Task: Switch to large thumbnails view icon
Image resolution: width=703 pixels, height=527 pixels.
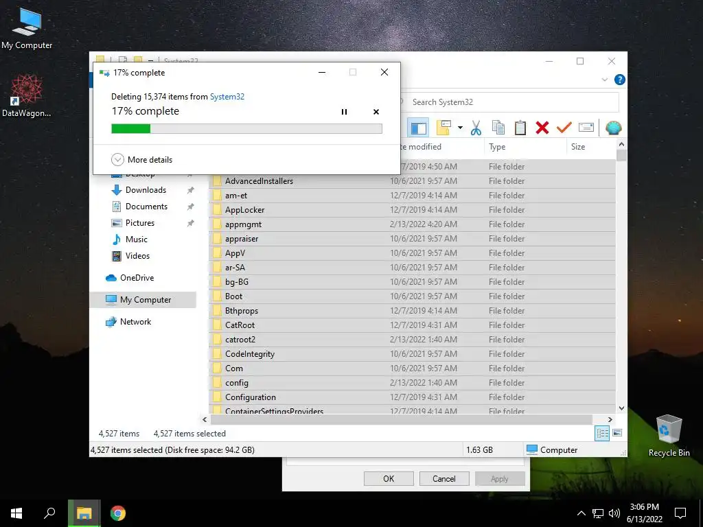Action: point(617,433)
